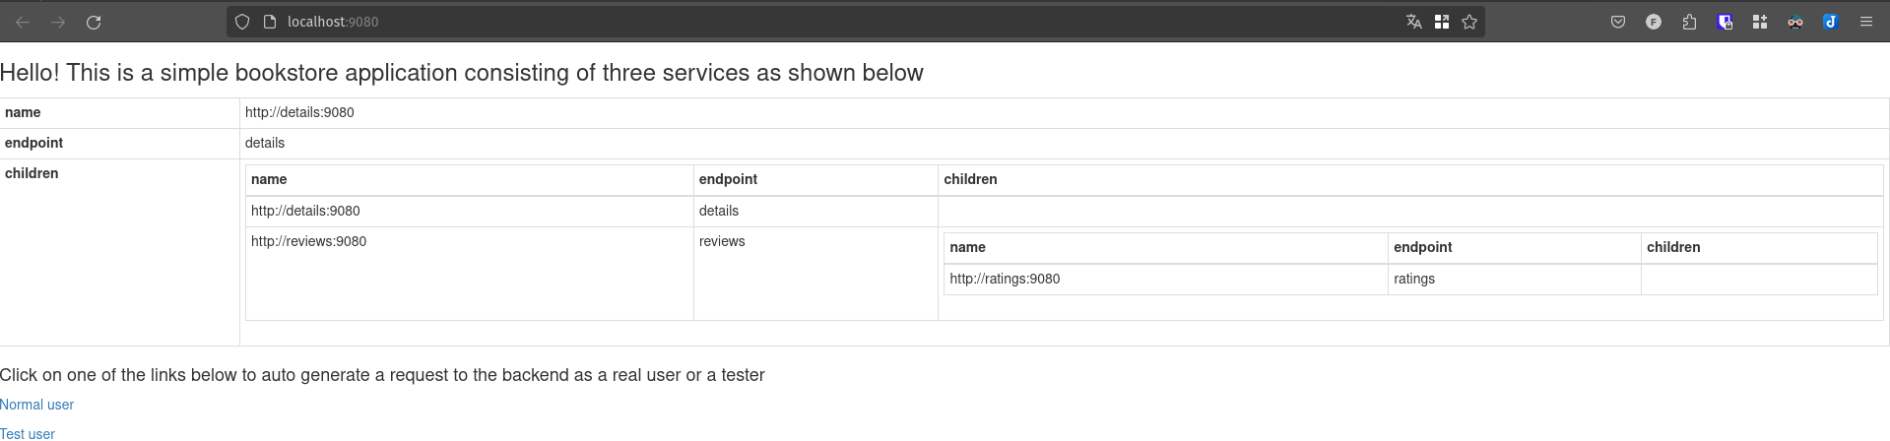
Task: Select the http://reviews:9080 table cell
Action: 470,274
